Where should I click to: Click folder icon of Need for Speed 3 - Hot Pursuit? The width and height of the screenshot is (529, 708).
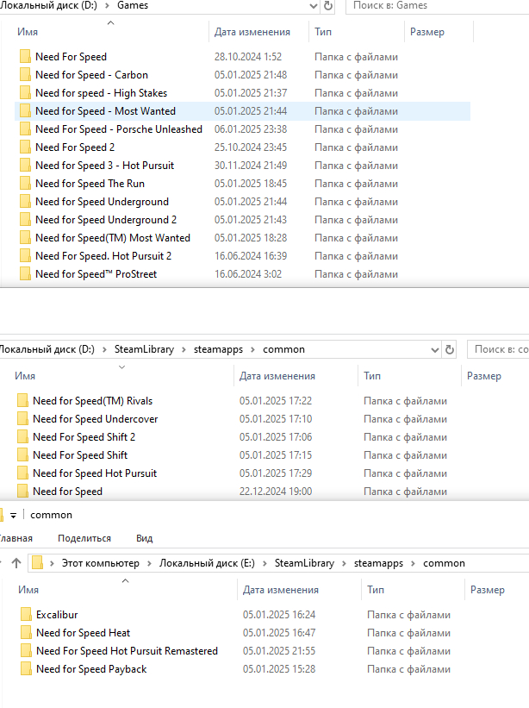coord(25,165)
